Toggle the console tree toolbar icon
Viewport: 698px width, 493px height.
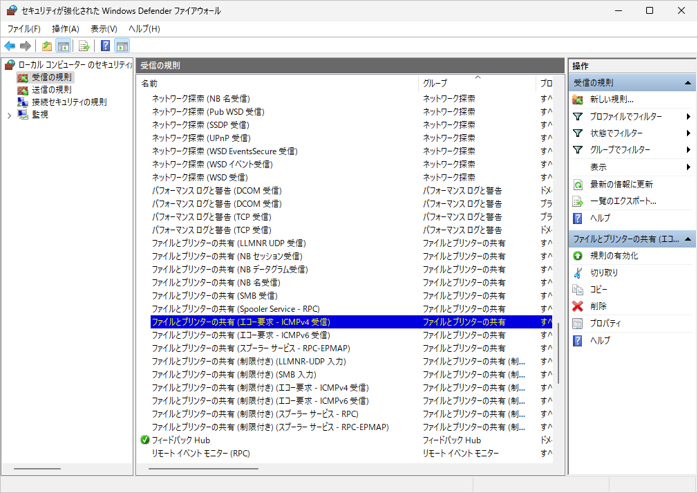pos(63,46)
